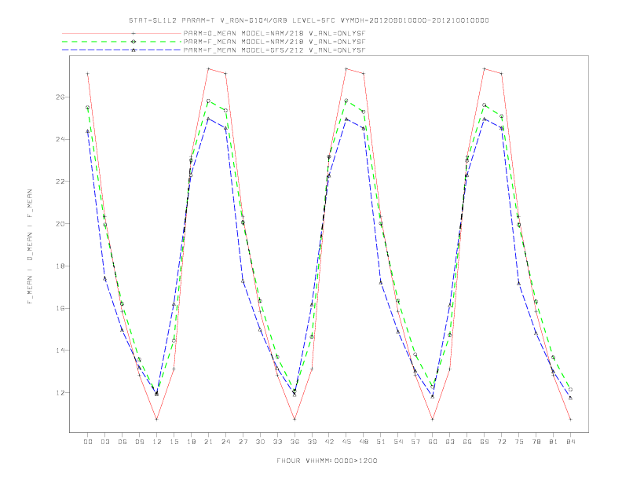
Task: Click the chart title starting with STAT=SL1L2
Action: click(x=309, y=20)
